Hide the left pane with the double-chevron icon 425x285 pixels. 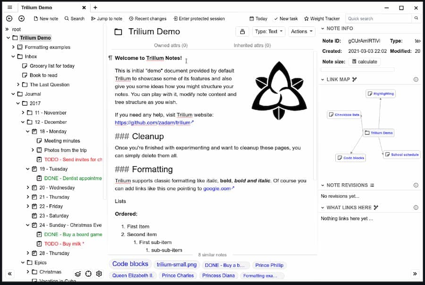point(10,274)
